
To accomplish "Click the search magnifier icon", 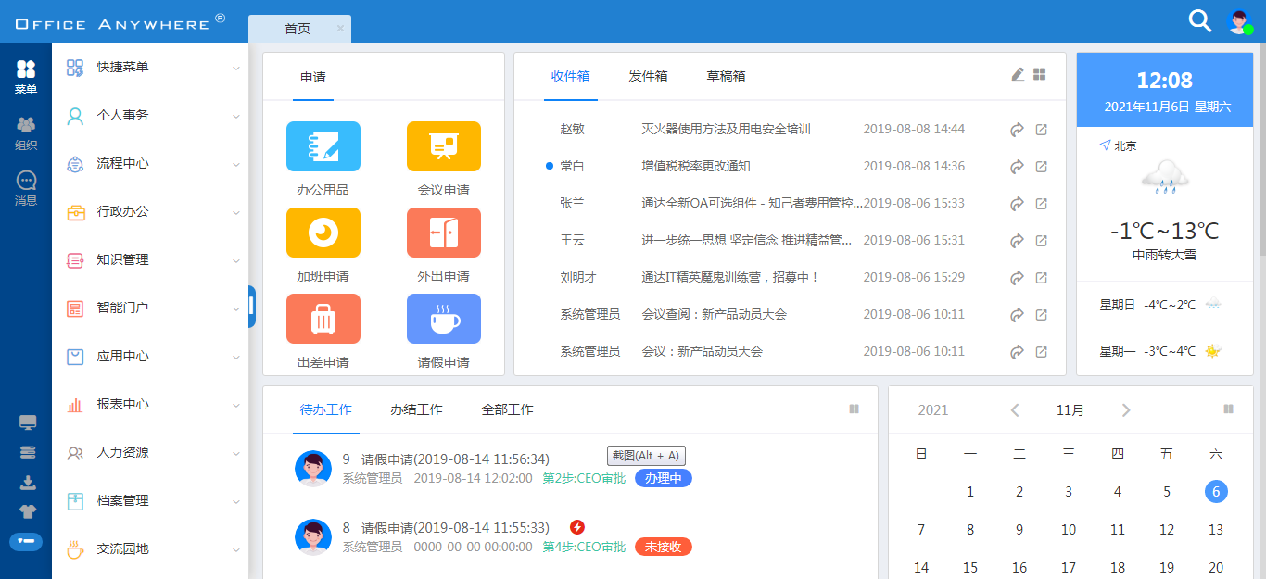I will [1200, 21].
